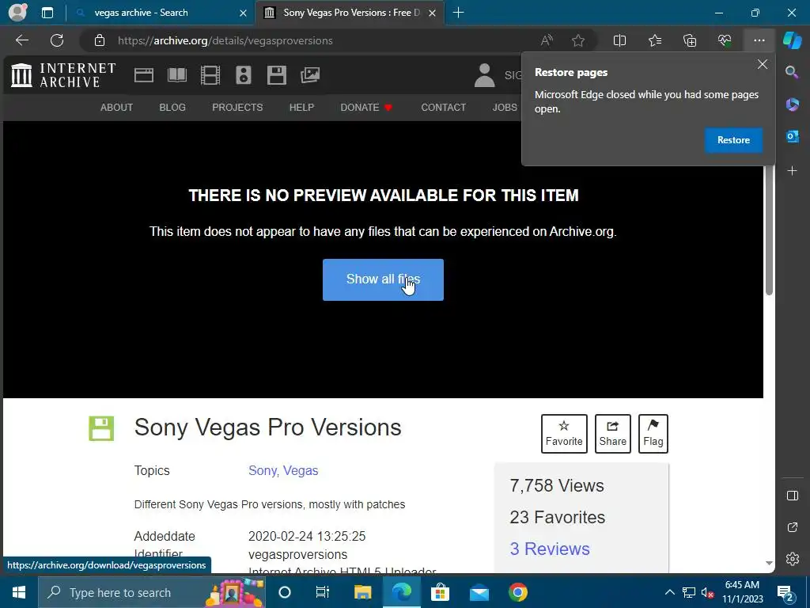
Task: Open the ABOUT menu item
Action: click(x=117, y=108)
